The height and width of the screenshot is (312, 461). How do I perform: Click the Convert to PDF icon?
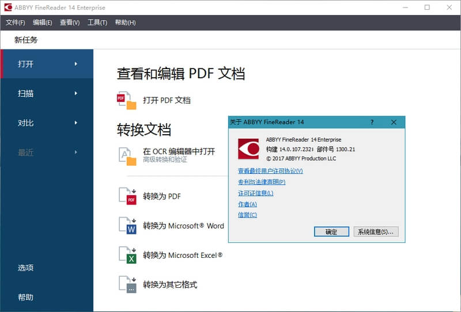[x=127, y=196]
